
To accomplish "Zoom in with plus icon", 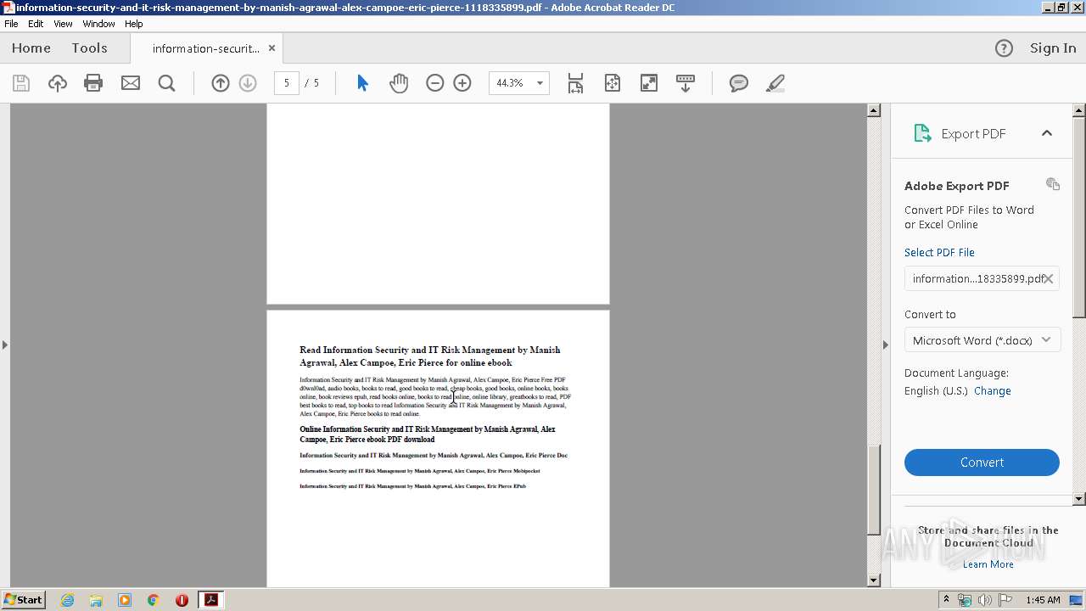I will pos(462,83).
